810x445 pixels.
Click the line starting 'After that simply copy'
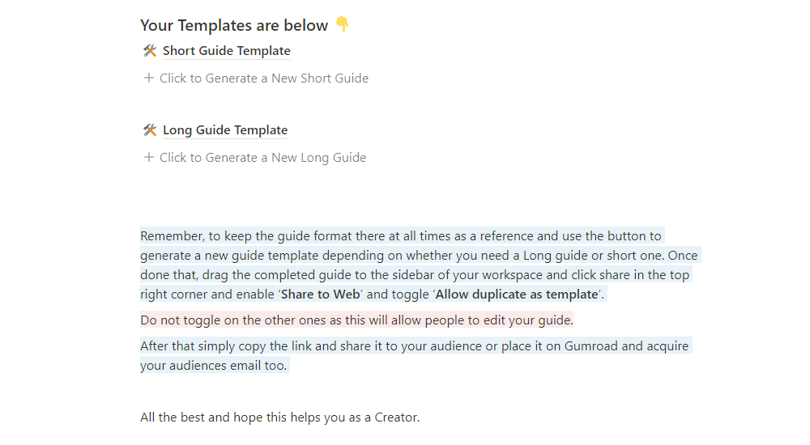[414, 345]
